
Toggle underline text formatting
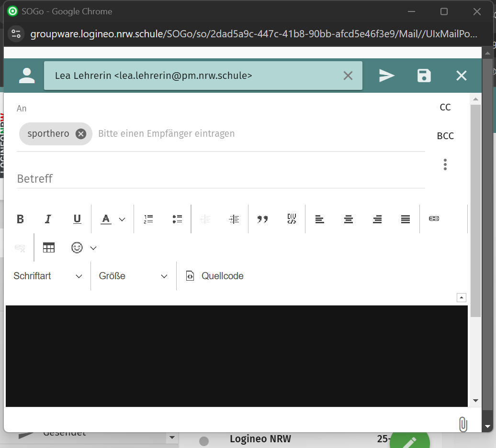77,219
